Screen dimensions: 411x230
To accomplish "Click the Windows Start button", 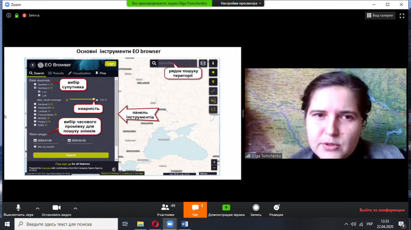I will click(x=7, y=224).
